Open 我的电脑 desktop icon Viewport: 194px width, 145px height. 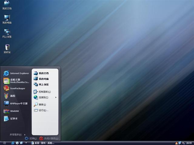point(7,19)
